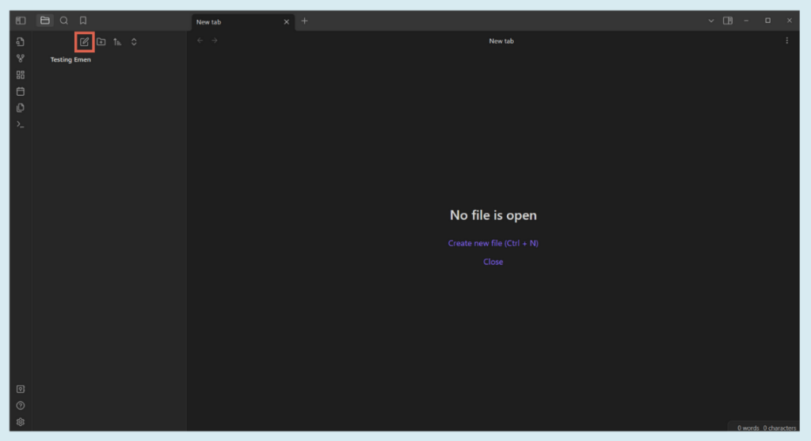Click the purple Close link
This screenshot has width=811, height=441.
click(493, 262)
